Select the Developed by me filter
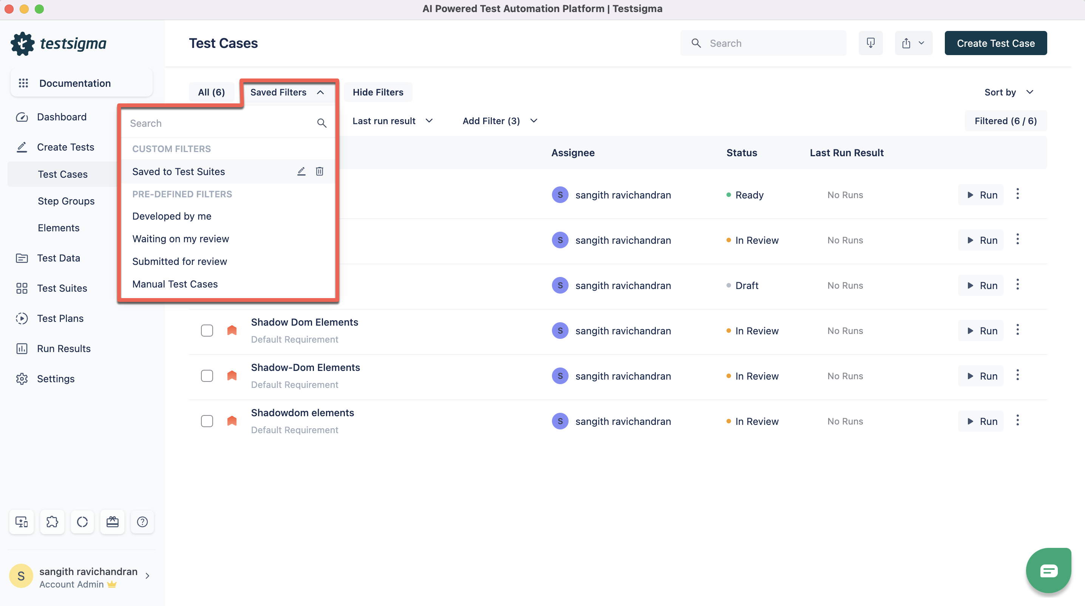The image size is (1085, 606). [x=172, y=216]
